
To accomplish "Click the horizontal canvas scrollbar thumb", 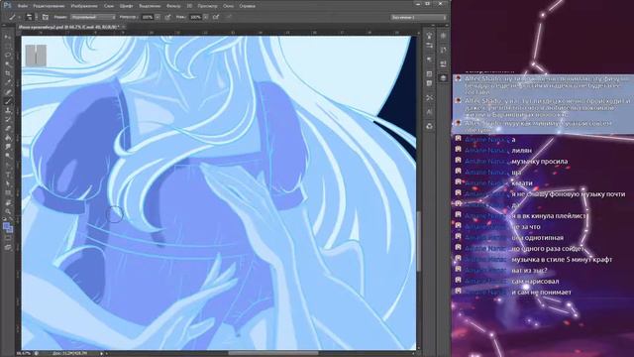I will (273, 353).
